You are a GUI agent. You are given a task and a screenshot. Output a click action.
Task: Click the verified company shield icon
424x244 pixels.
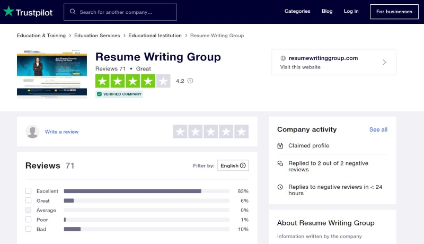(x=99, y=94)
